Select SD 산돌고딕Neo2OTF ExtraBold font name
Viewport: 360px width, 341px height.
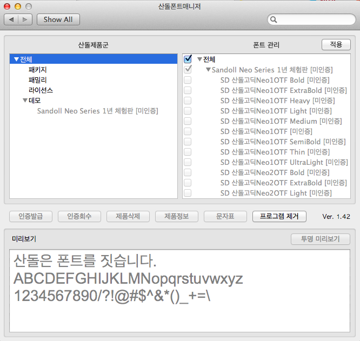coord(284,183)
